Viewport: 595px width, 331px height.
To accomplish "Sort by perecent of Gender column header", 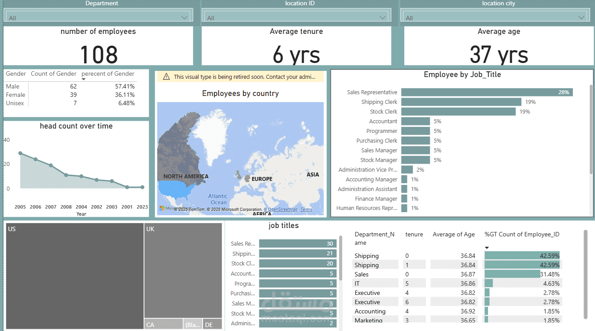I will (108, 74).
